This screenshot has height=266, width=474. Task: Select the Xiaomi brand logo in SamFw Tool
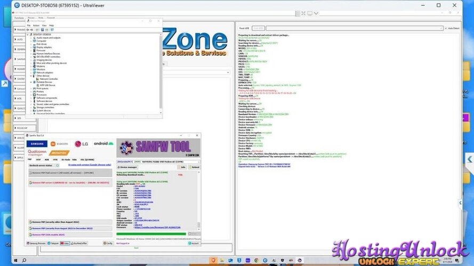point(59,144)
